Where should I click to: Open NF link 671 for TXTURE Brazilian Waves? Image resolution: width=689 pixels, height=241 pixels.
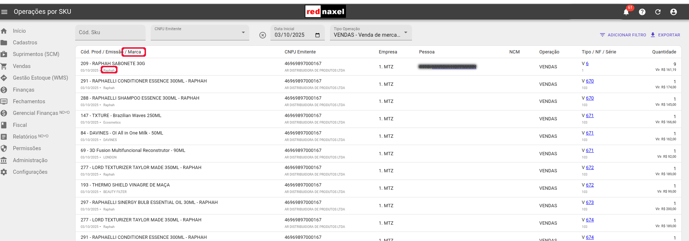pyautogui.click(x=590, y=116)
